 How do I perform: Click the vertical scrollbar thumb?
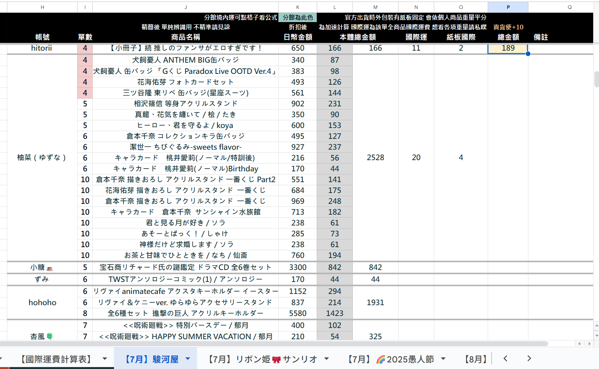pyautogui.click(x=596, y=79)
